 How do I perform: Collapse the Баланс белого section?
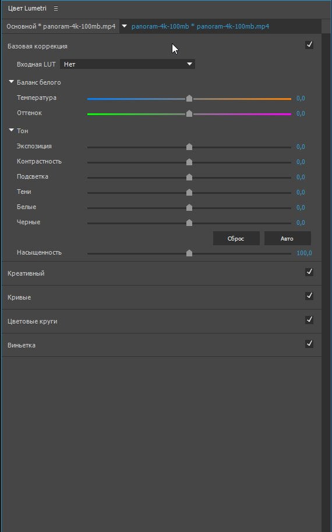(x=11, y=82)
